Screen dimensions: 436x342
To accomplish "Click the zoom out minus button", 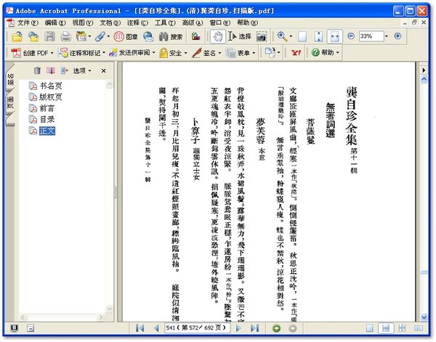I will [x=351, y=36].
